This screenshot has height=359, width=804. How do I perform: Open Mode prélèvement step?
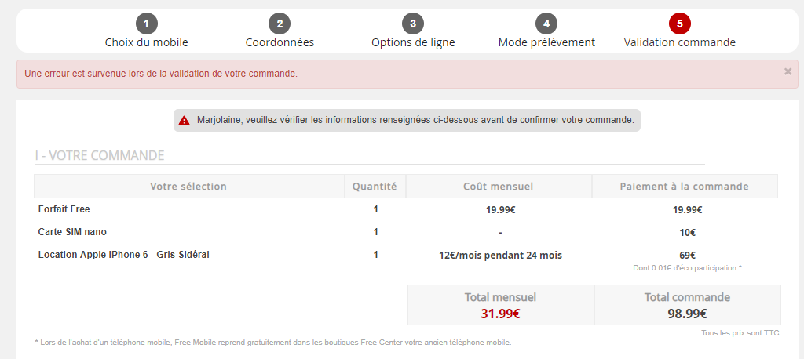[x=546, y=42]
